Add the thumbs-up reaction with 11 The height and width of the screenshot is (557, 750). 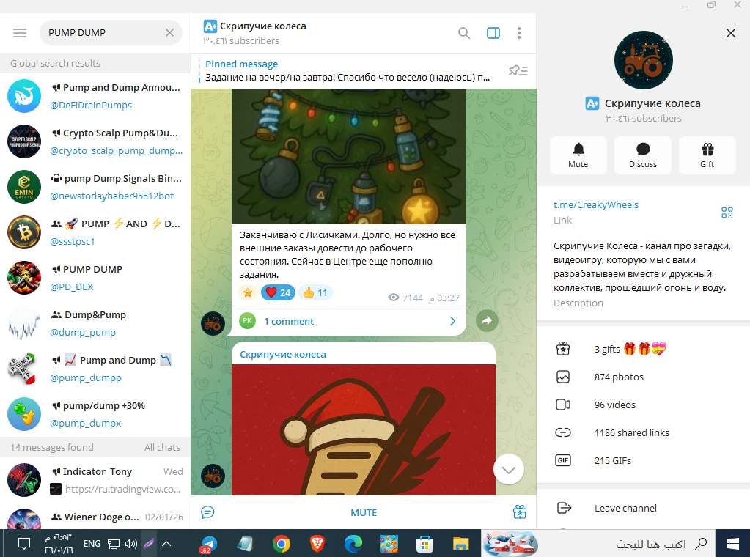315,292
